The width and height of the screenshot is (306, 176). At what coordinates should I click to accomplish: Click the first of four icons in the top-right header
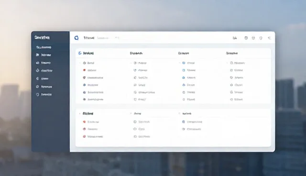click(246, 38)
